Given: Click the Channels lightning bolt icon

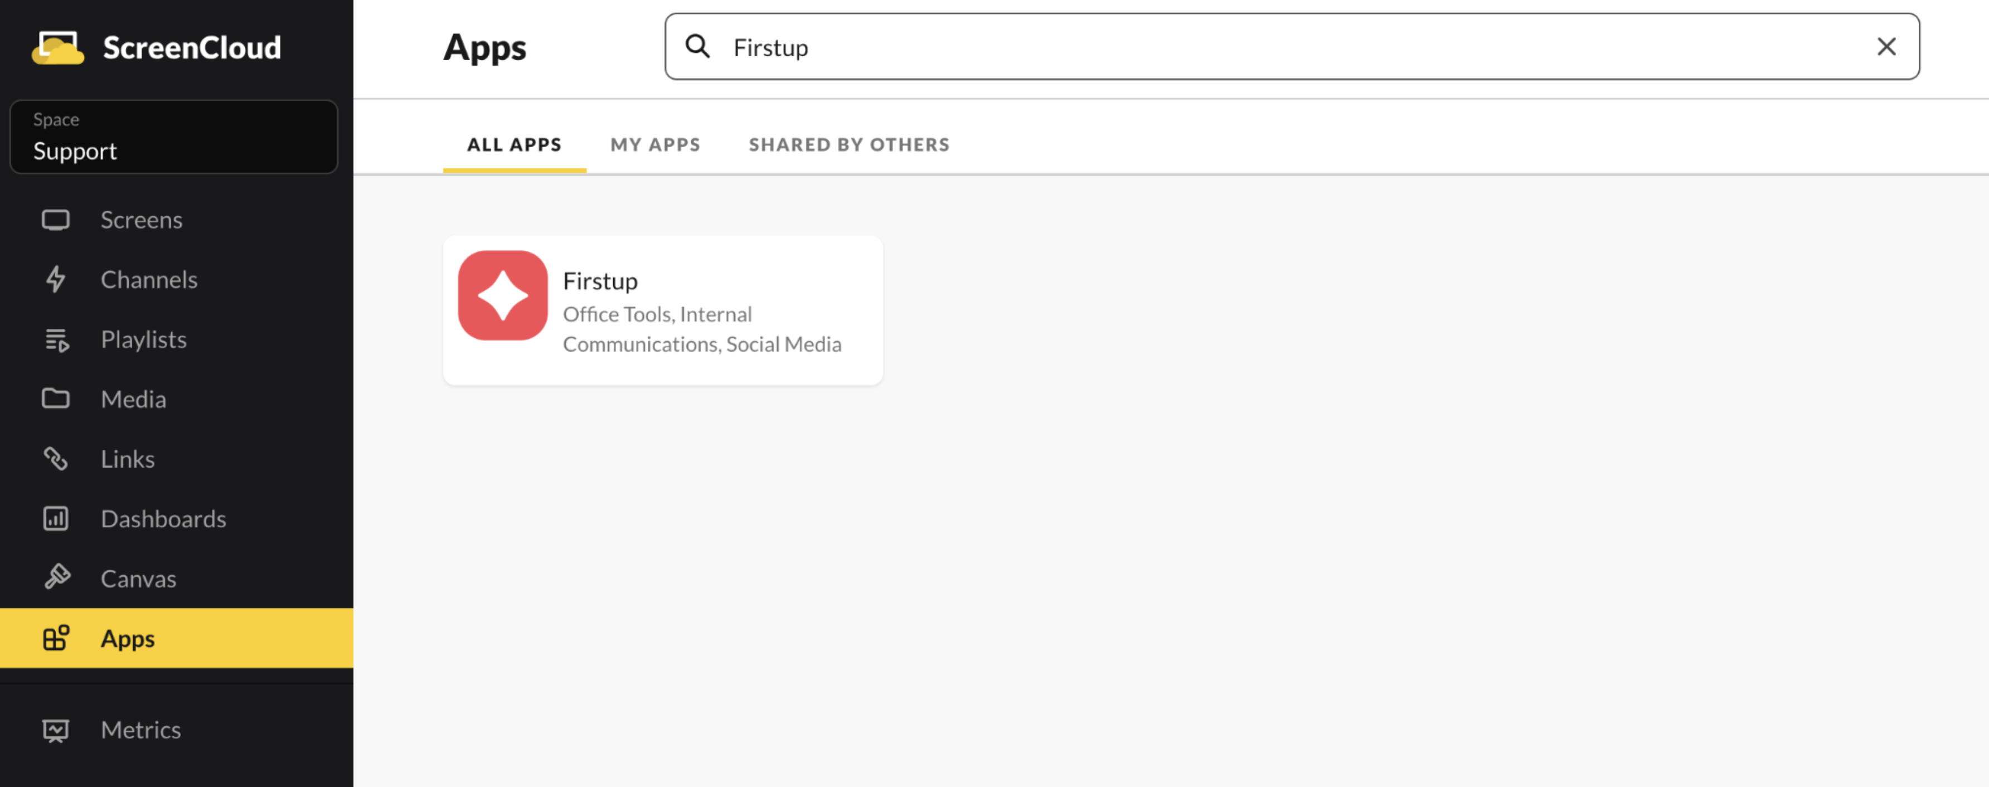Looking at the screenshot, I should pyautogui.click(x=56, y=280).
